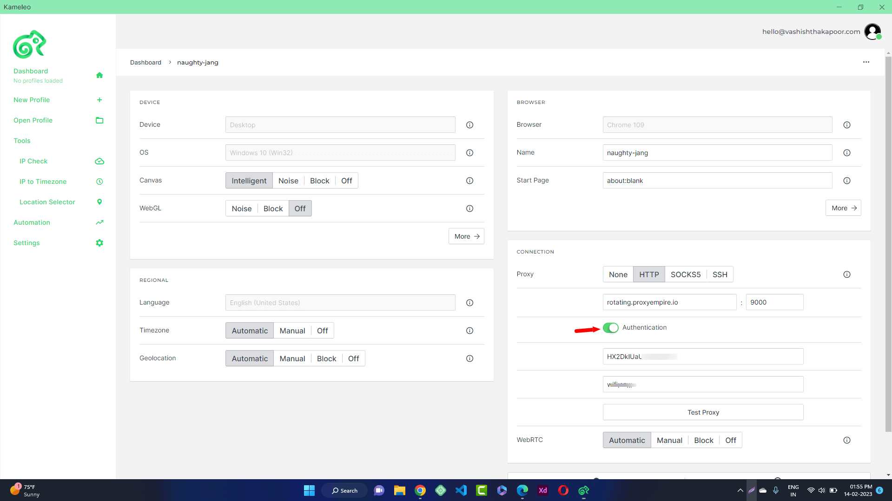Viewport: 892px width, 501px height.
Task: Open the IP to Timezone tool
Action: pyautogui.click(x=43, y=182)
